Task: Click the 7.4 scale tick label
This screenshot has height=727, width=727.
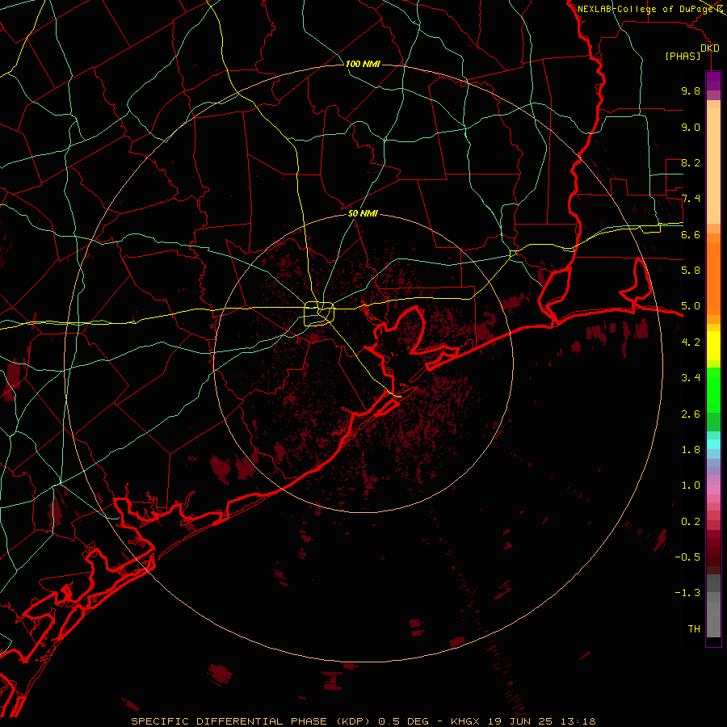Action: (691, 199)
